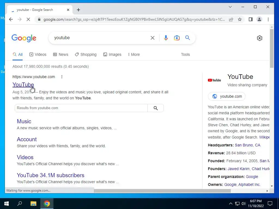Open the Videos sitelink

pos(25,157)
